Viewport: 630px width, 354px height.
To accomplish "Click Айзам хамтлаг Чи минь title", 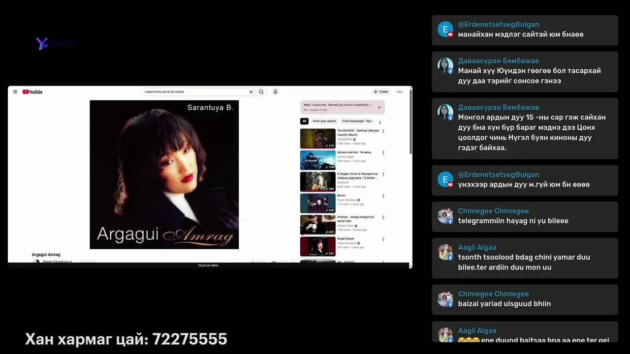I will point(354,152).
